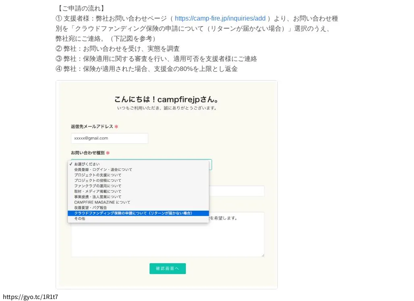The width and height of the screenshot is (414, 301).
Task: Select ファンクラブの運用について in the list
Action: point(98,186)
